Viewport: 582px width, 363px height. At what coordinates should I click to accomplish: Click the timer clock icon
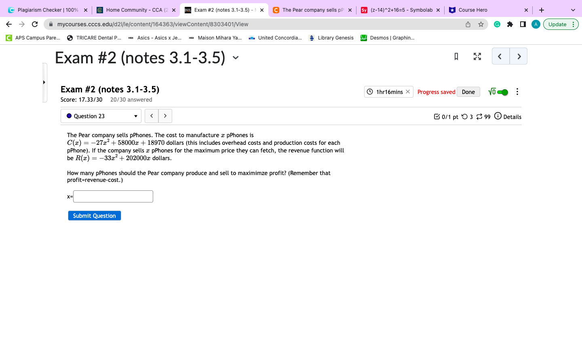click(x=370, y=92)
